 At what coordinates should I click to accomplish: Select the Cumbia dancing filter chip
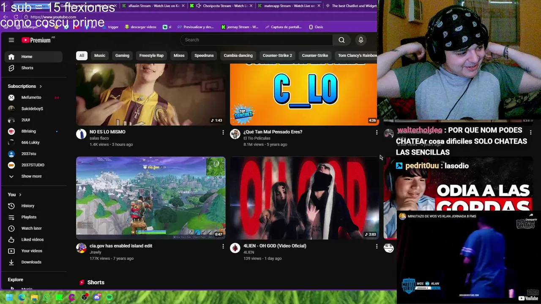click(x=238, y=56)
